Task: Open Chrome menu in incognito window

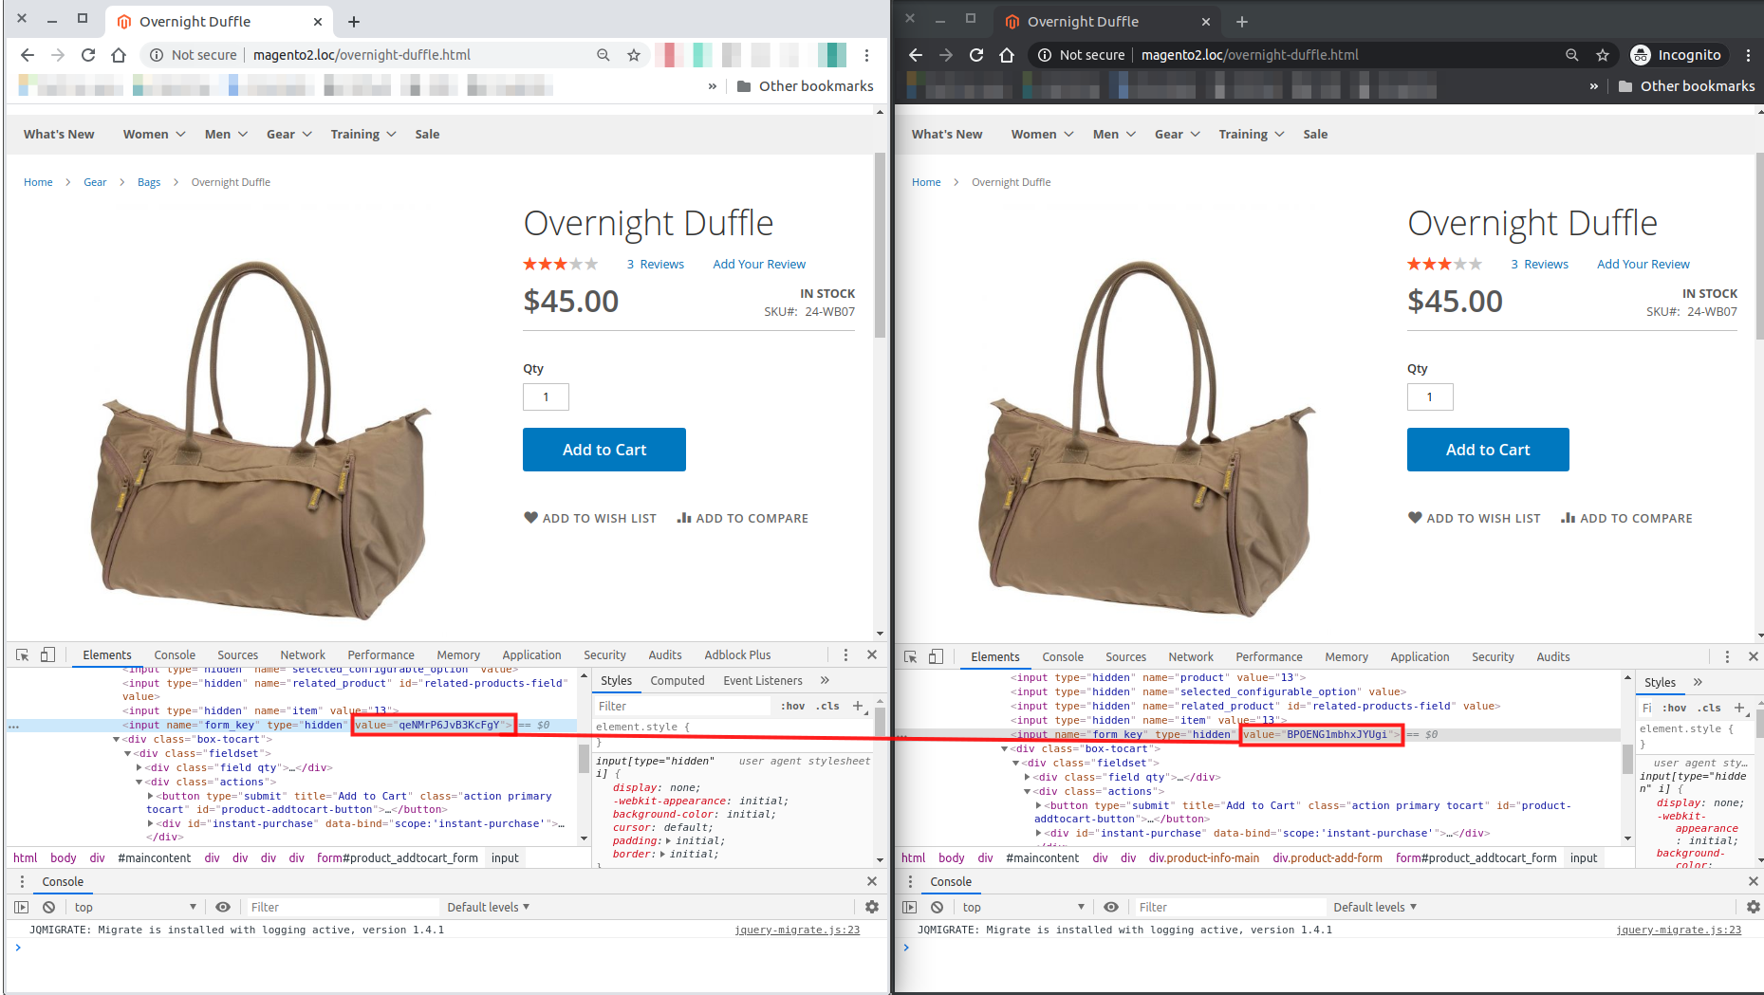Action: coord(1749,55)
